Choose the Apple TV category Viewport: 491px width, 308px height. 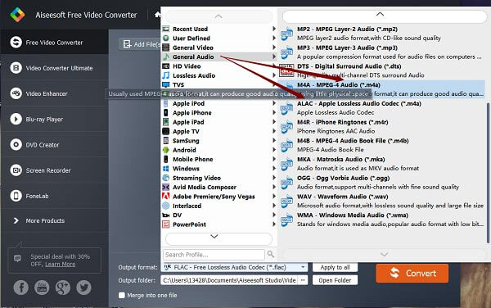219,131
